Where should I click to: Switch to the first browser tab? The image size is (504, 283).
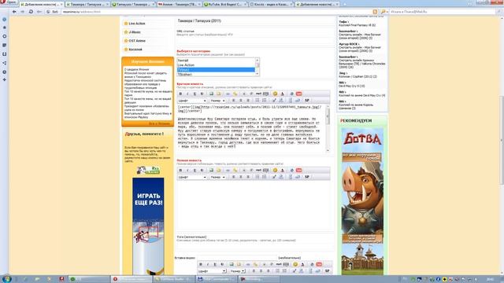tap(41, 5)
